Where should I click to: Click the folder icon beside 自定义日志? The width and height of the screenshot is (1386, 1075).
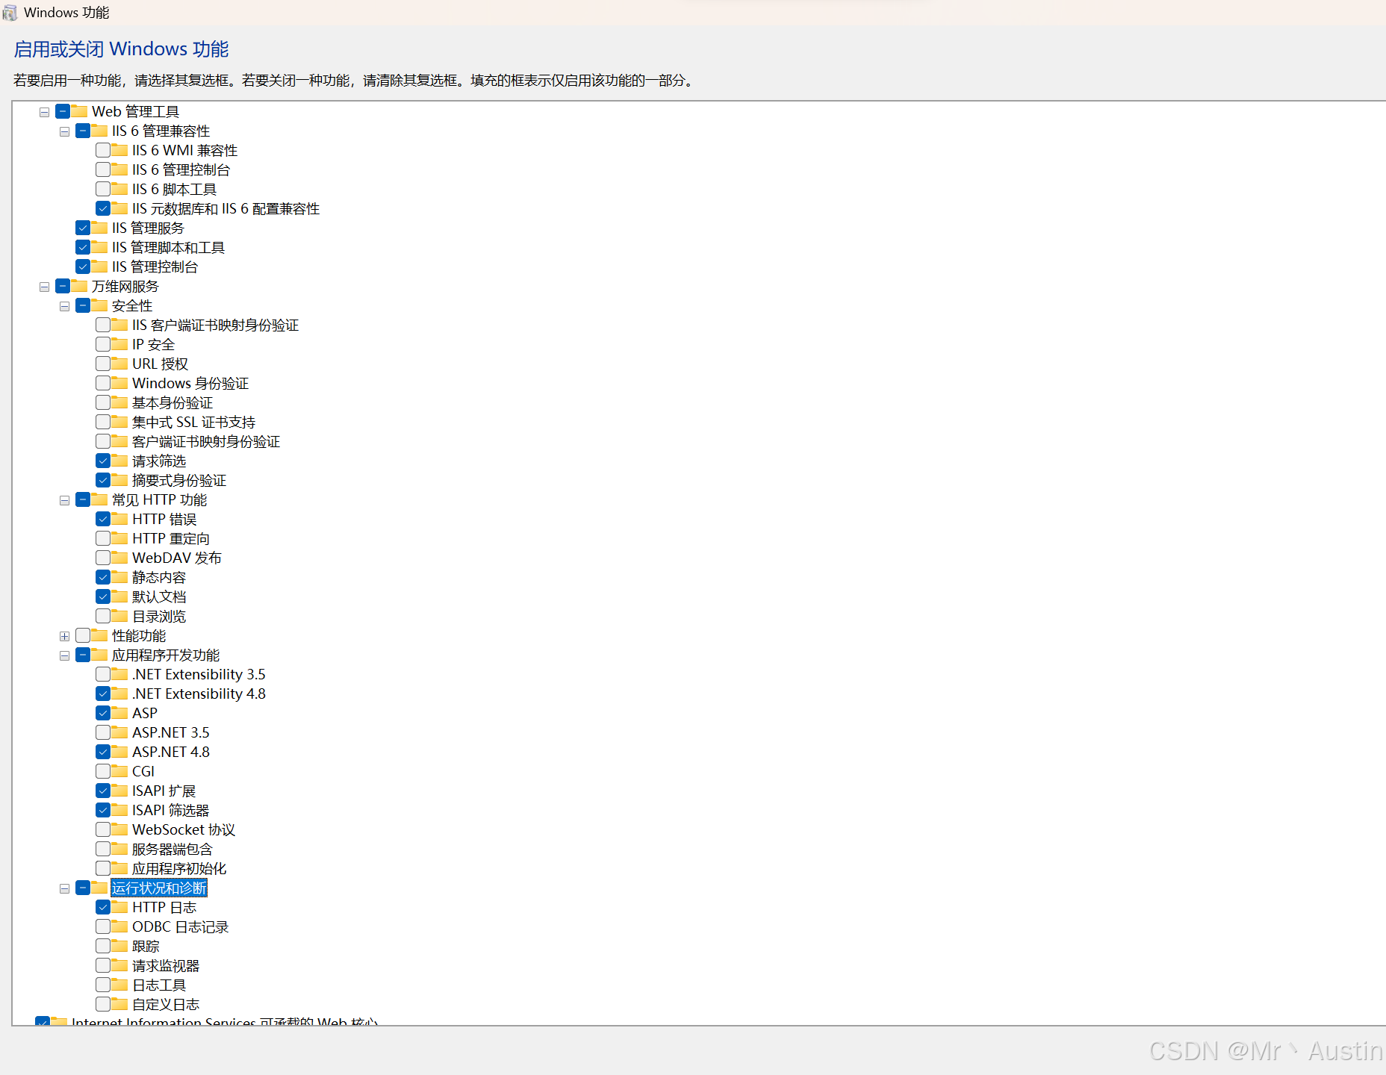pos(120,1004)
